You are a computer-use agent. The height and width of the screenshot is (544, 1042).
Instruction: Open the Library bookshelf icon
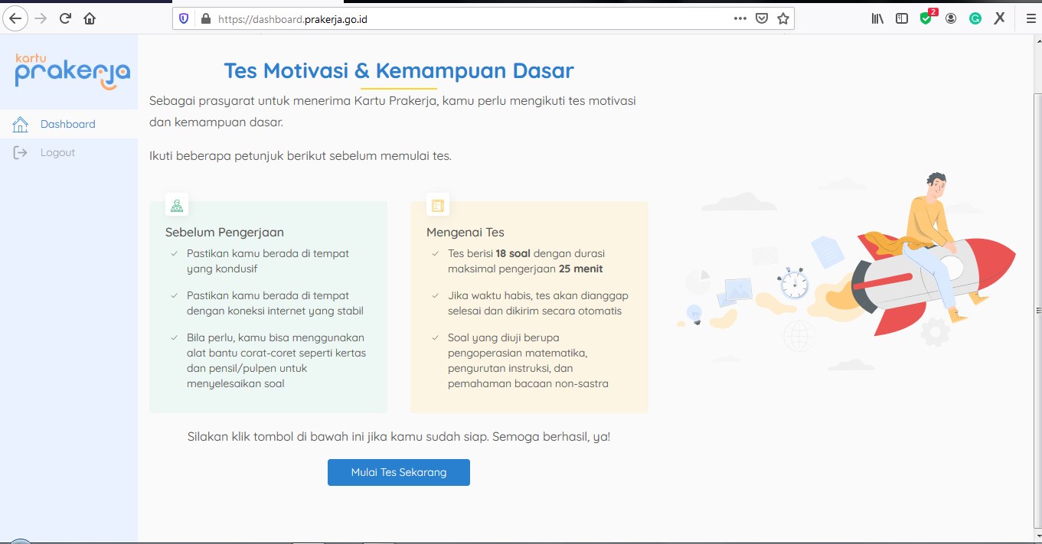877,19
